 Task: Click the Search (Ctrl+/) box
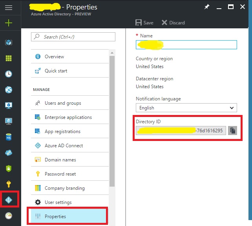coord(73,37)
